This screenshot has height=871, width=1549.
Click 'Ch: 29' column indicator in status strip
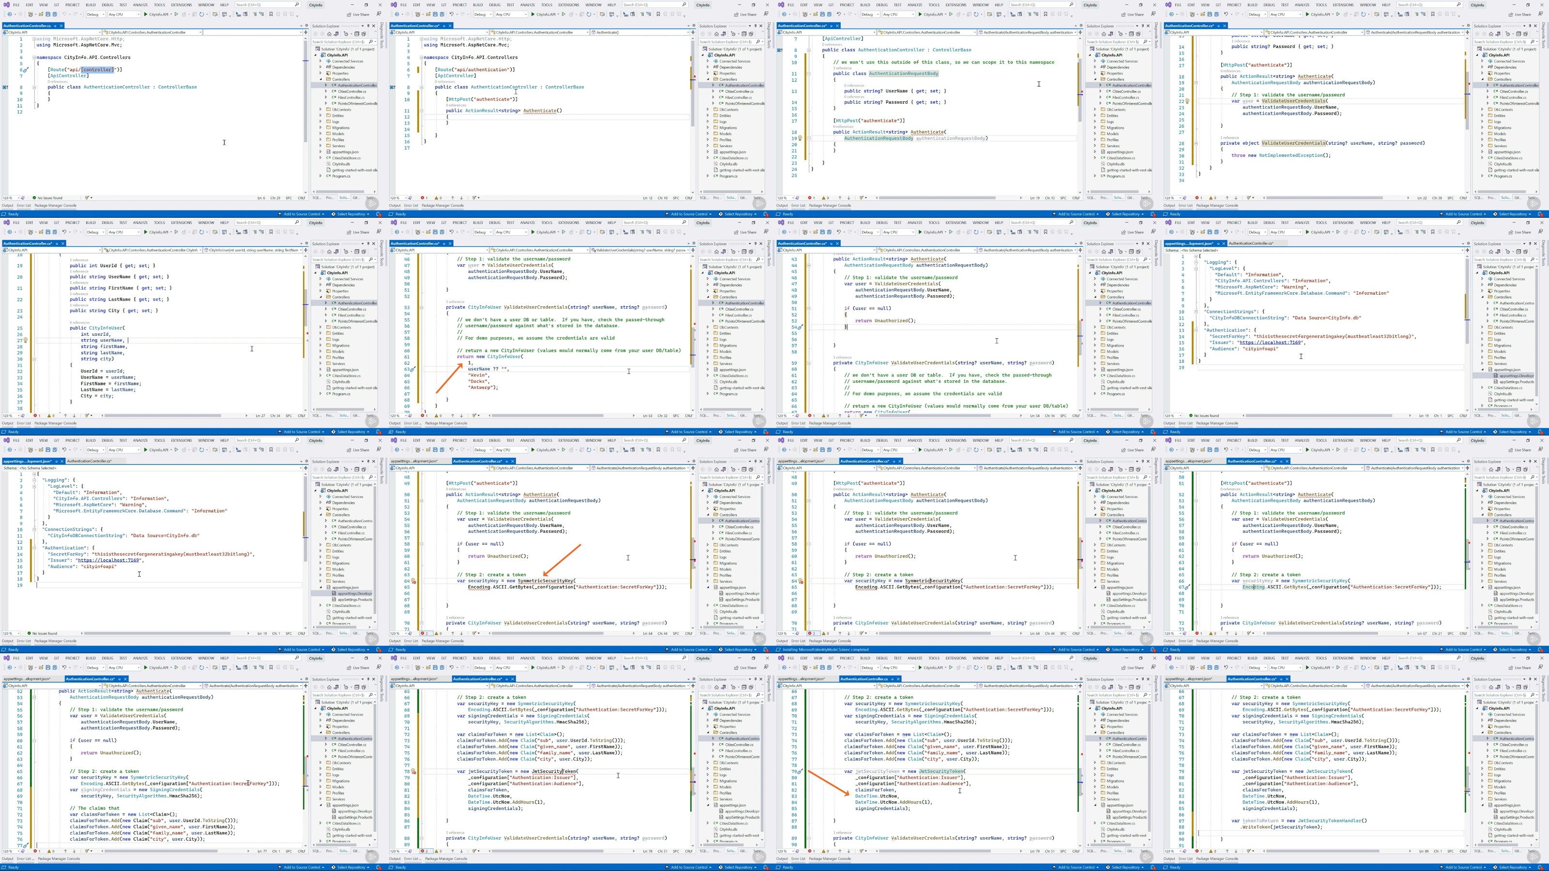(x=275, y=198)
